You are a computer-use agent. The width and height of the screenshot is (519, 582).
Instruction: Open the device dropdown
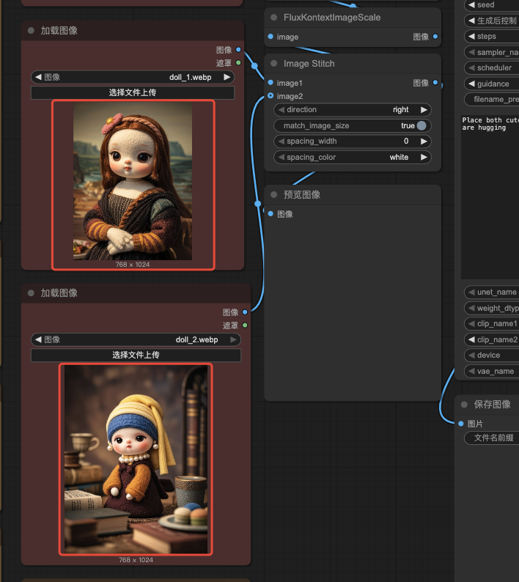tap(492, 356)
